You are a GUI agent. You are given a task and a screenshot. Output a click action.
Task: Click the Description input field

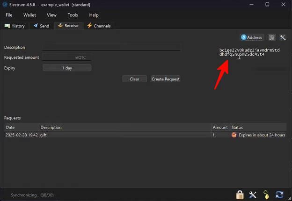[x=111, y=47]
